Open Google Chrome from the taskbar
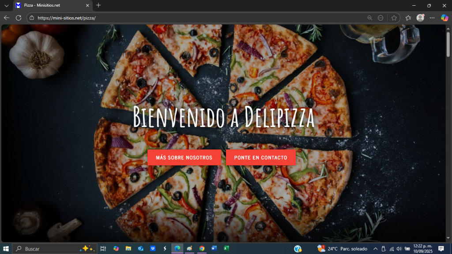This screenshot has width=452, height=254. (202, 249)
